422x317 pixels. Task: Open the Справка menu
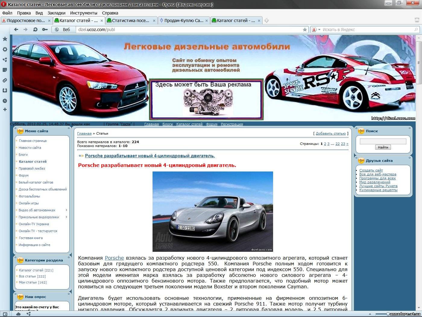(110, 13)
